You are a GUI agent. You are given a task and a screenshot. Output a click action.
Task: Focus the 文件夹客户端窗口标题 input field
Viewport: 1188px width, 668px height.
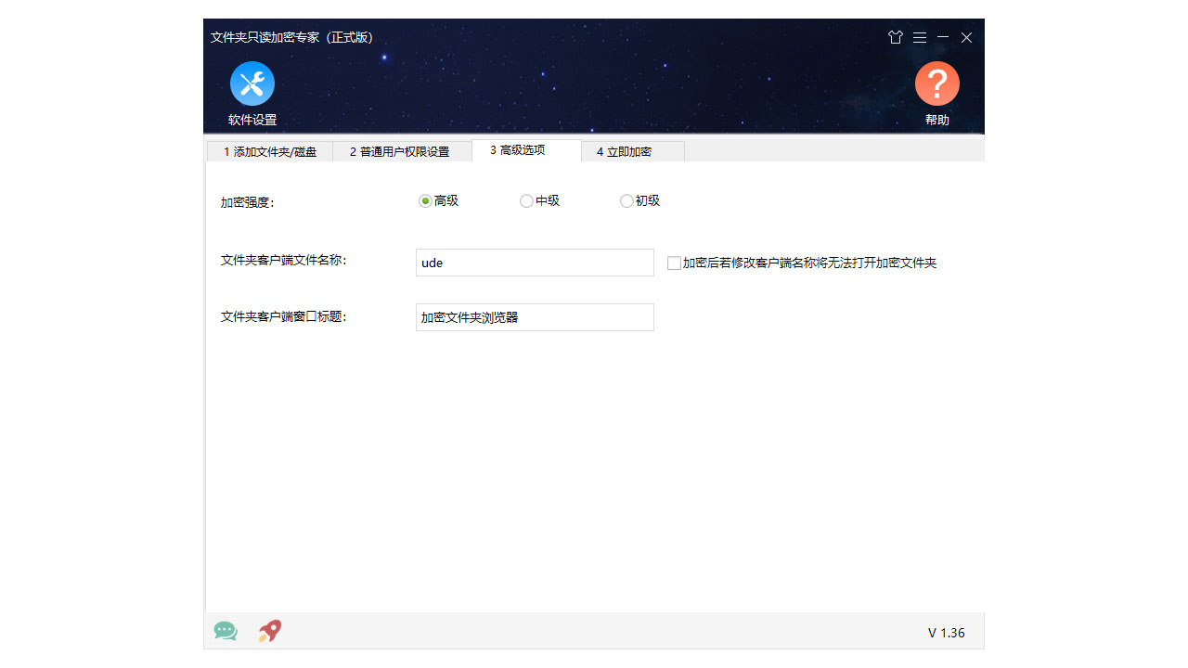[x=535, y=317]
